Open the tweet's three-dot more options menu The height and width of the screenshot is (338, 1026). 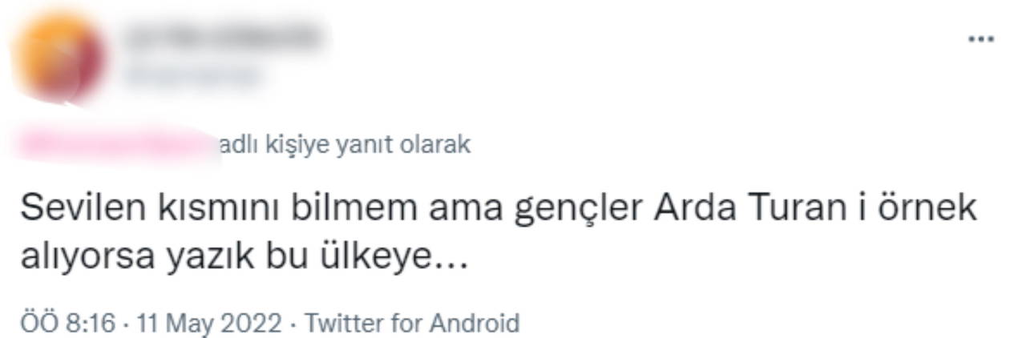click(x=981, y=39)
